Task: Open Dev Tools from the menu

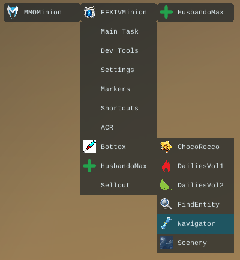Action: tap(119, 50)
